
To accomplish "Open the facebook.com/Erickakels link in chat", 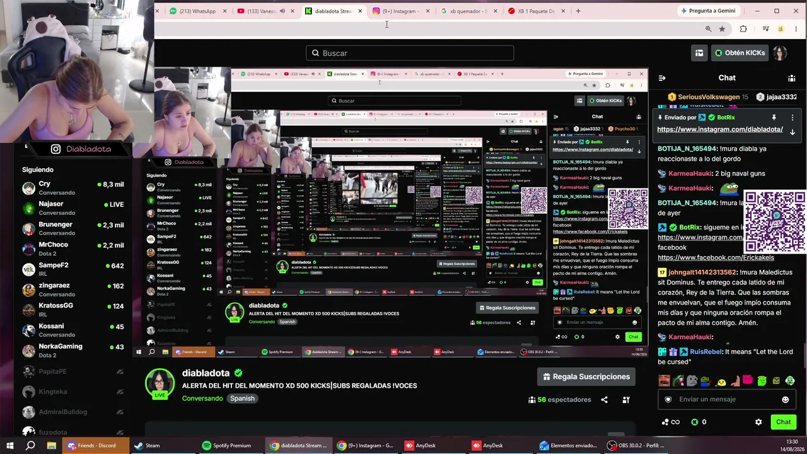I will pyautogui.click(x=716, y=257).
